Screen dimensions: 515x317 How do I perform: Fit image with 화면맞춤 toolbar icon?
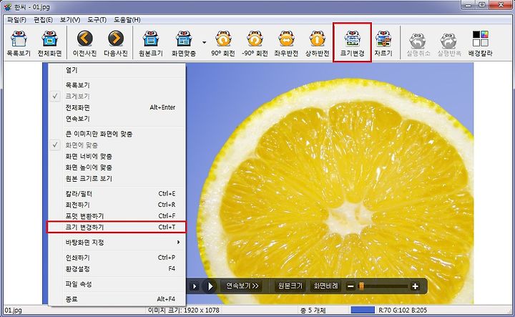click(x=184, y=44)
